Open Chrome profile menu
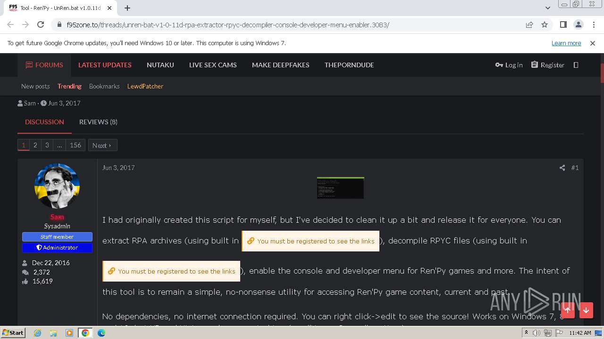 (578, 24)
